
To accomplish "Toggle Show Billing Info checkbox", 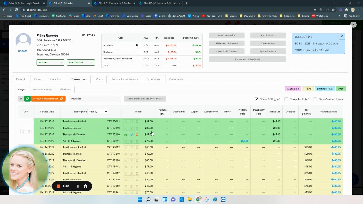I will tap(256, 99).
